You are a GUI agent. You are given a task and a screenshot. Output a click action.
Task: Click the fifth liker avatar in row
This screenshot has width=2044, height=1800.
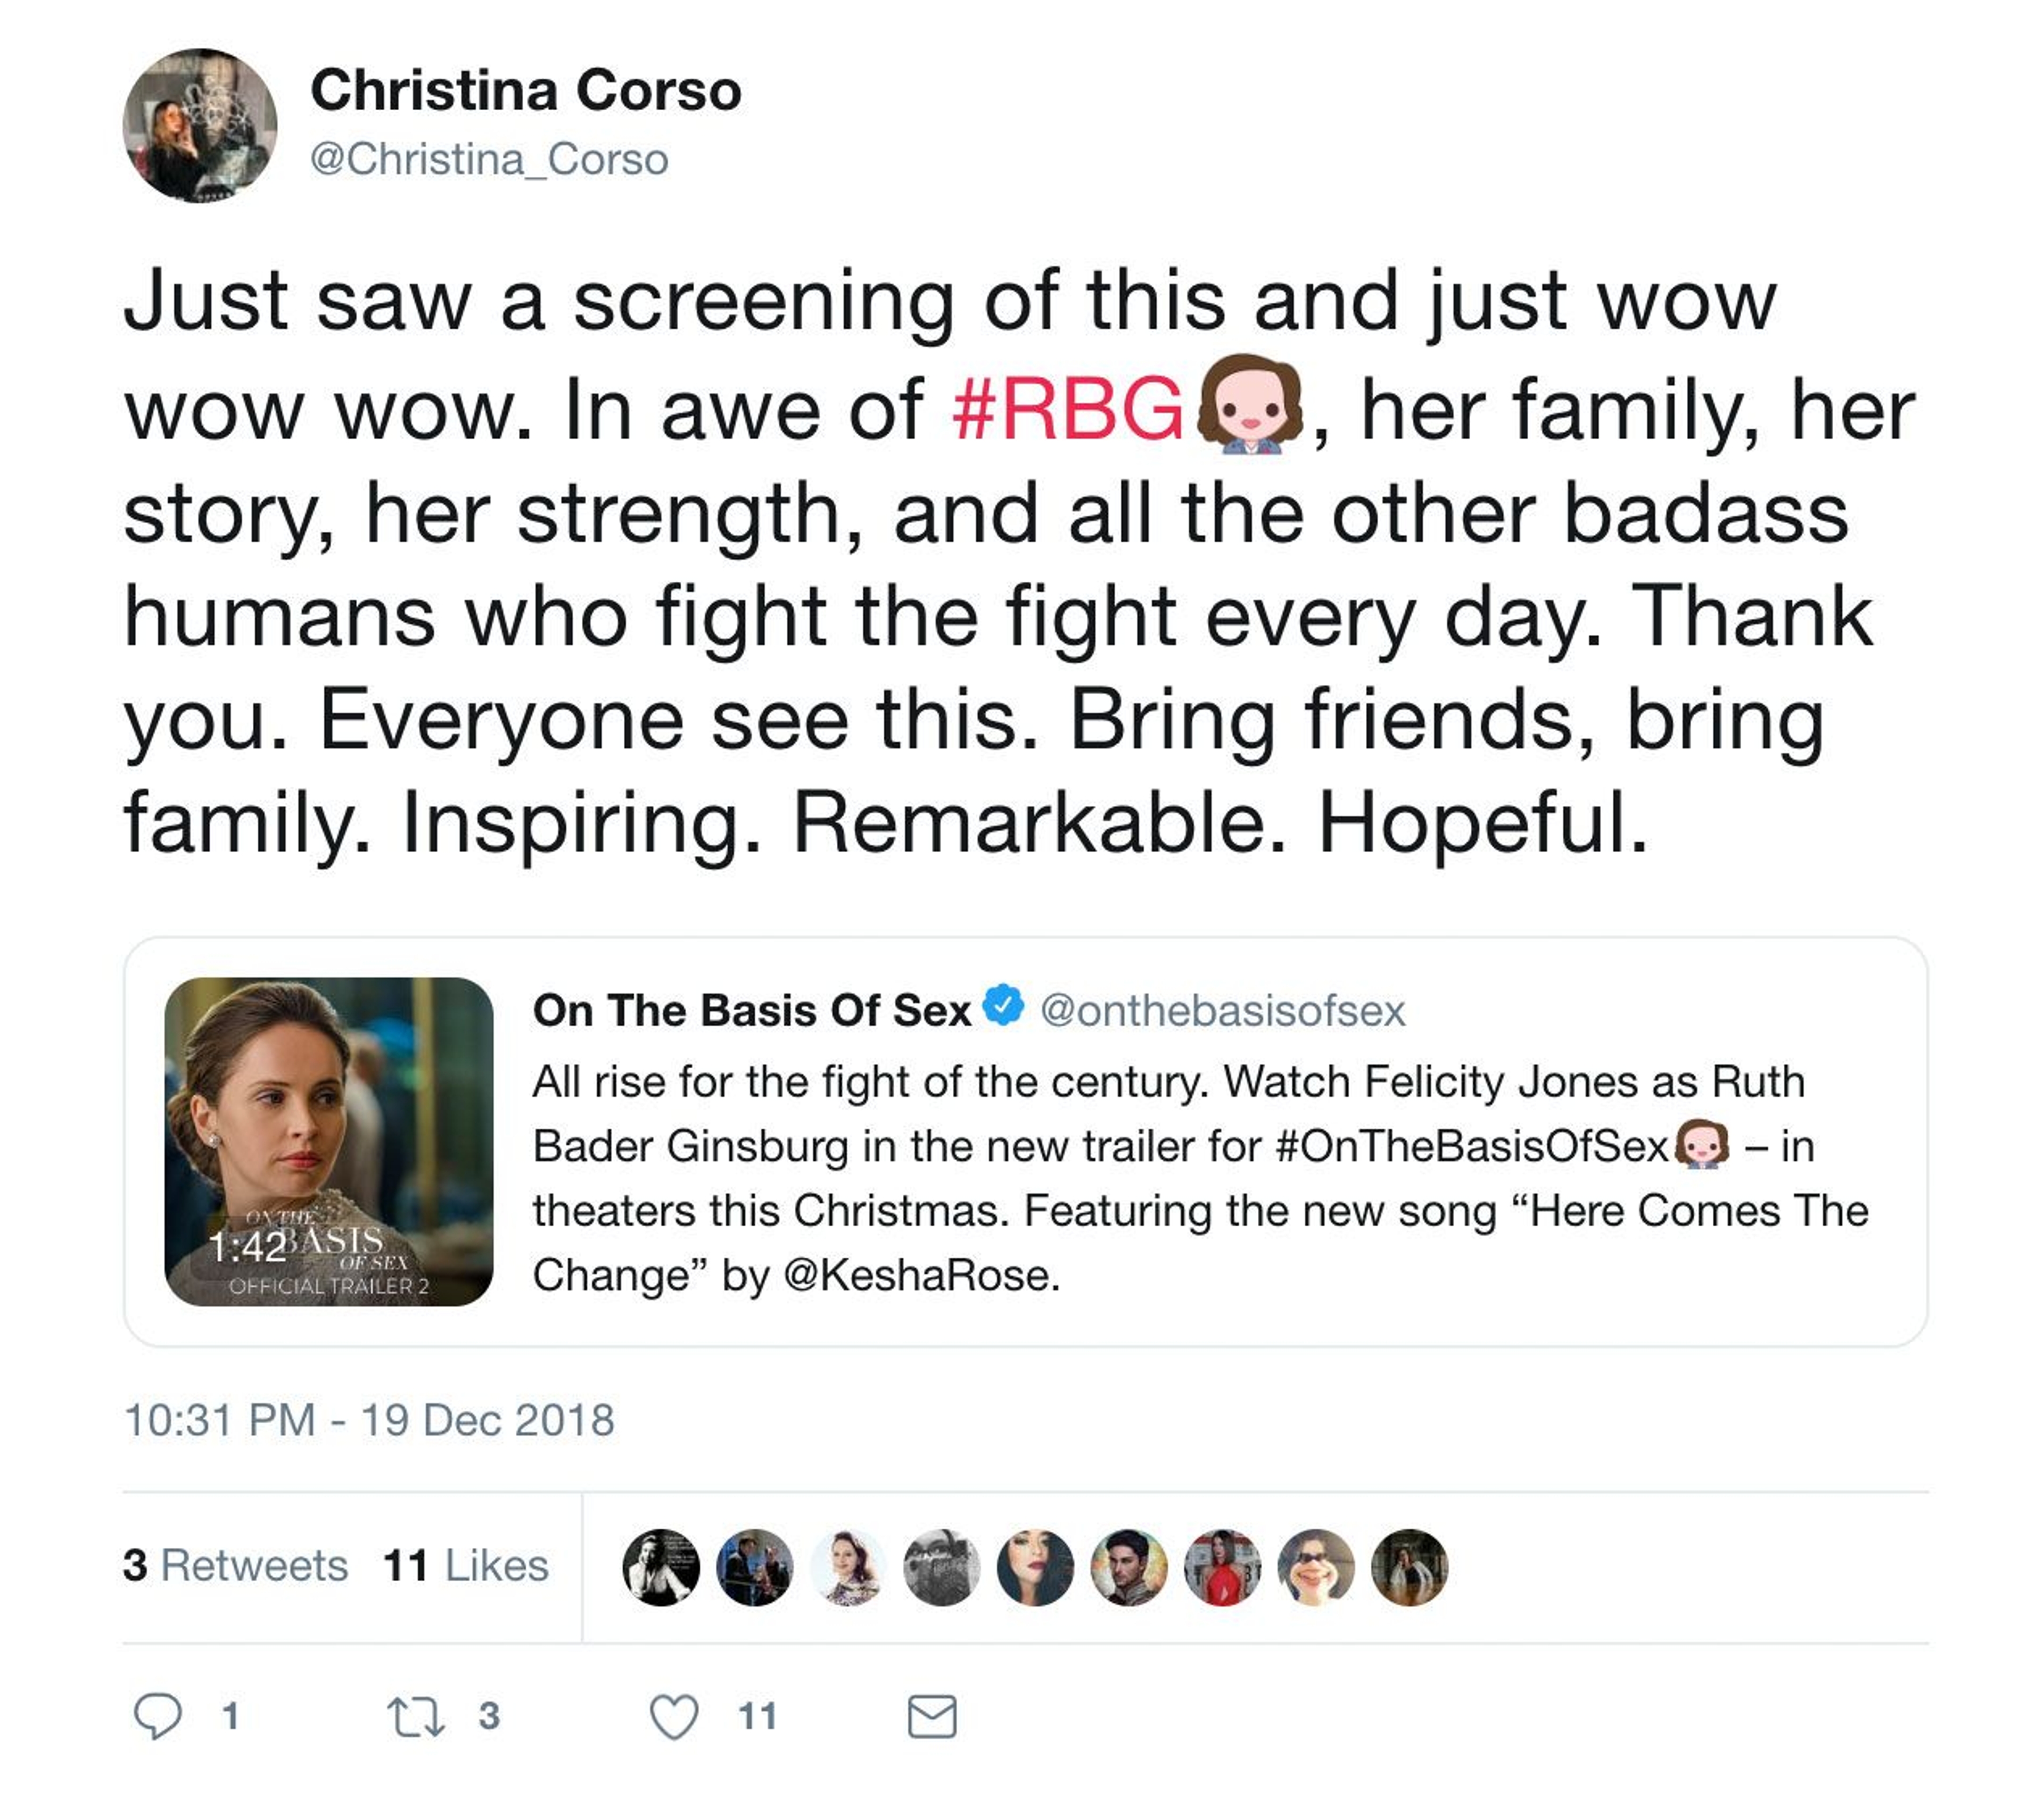click(x=1035, y=1567)
